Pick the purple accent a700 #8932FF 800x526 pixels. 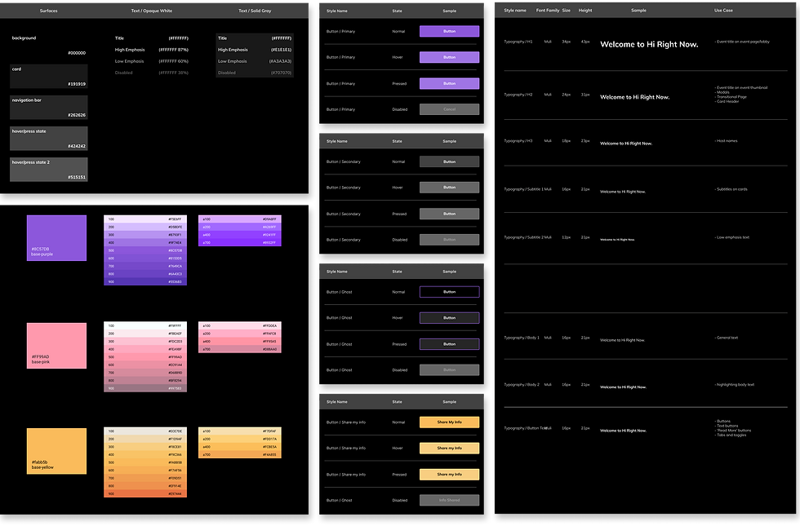[240, 243]
